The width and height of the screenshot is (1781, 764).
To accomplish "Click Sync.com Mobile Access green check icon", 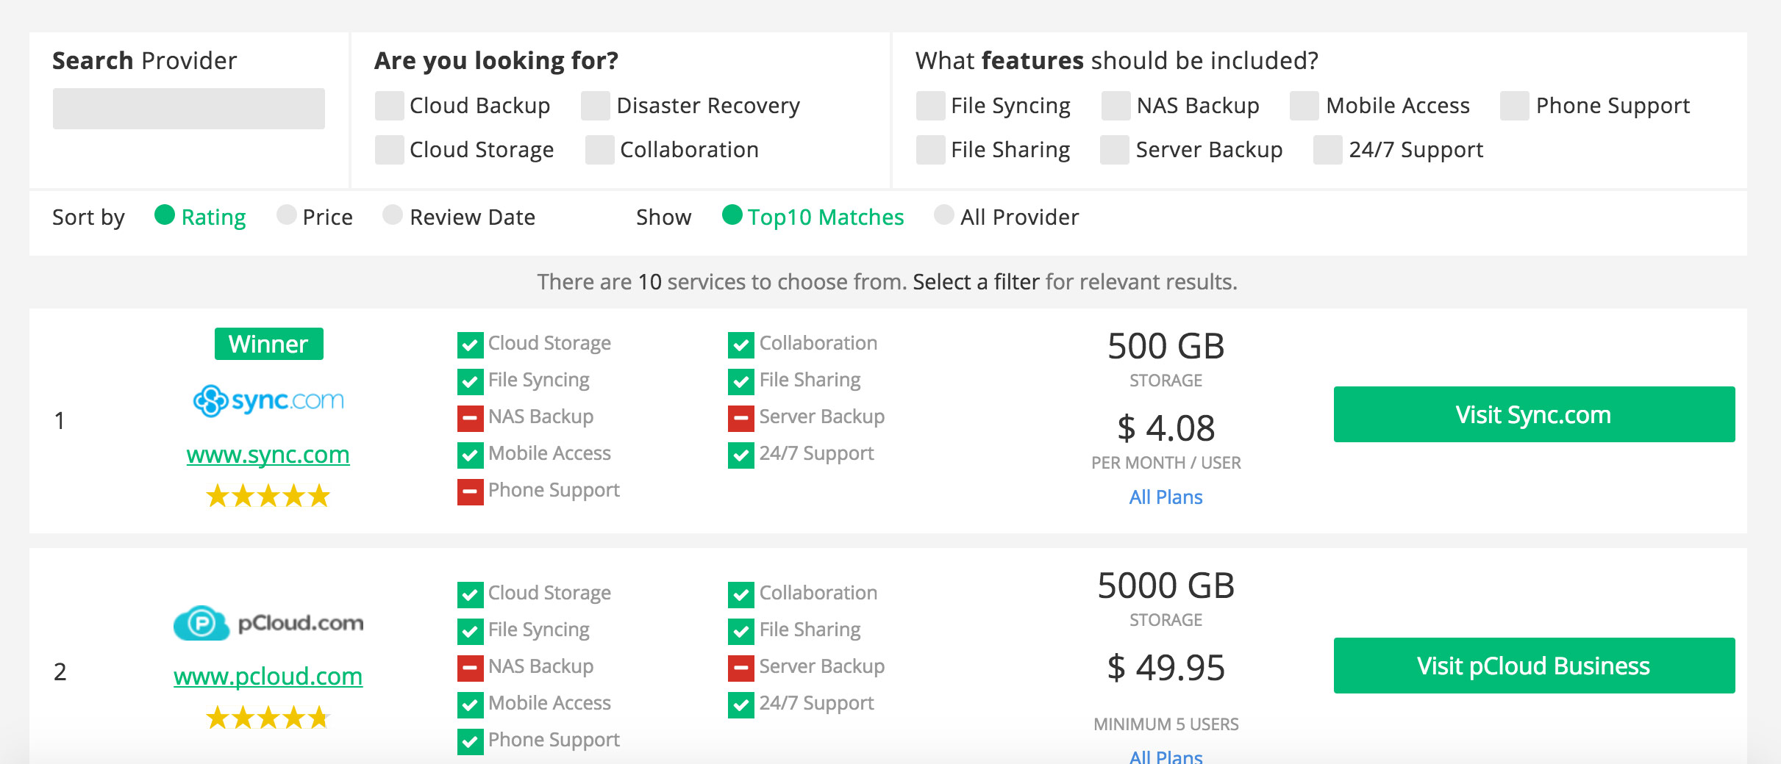I will tap(470, 455).
